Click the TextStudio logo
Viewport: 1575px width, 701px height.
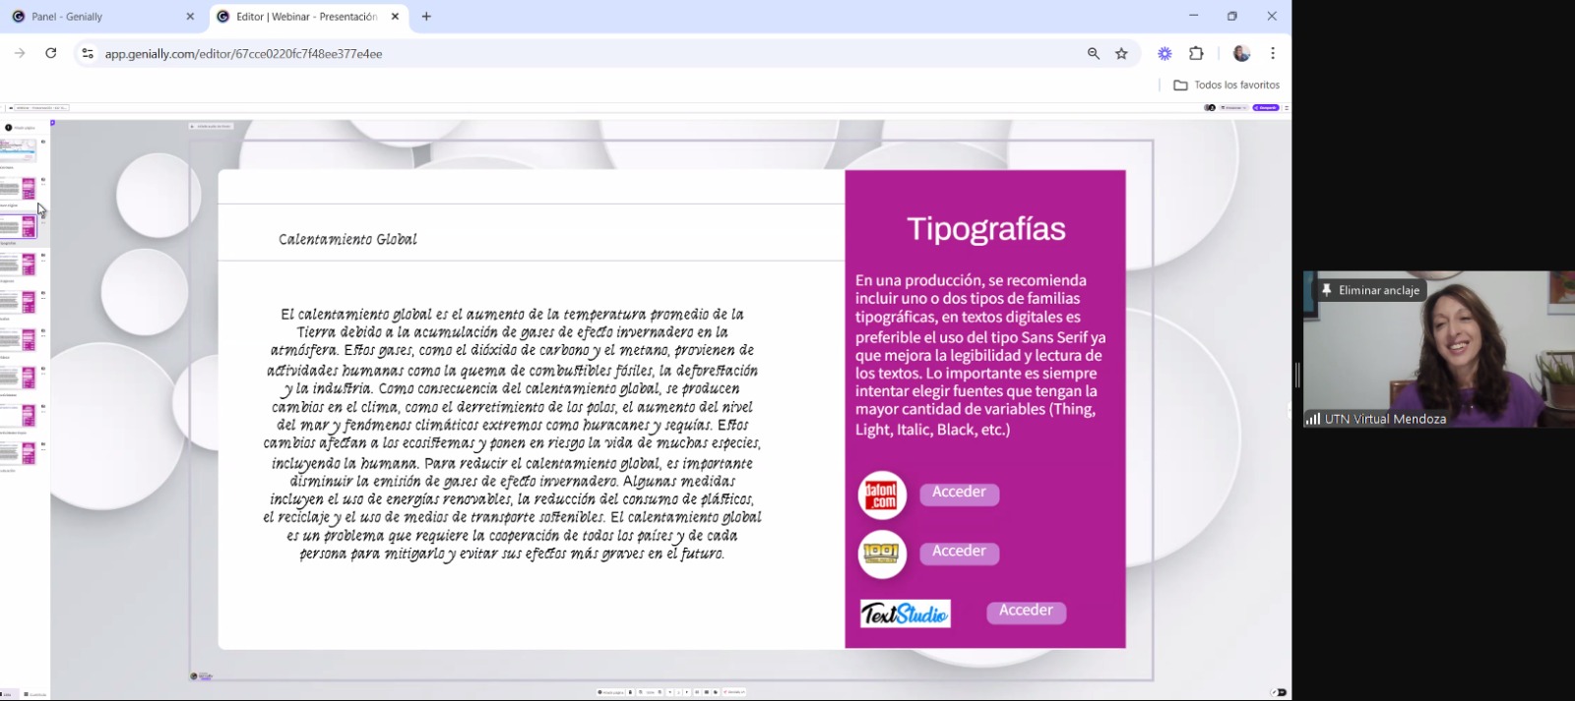click(905, 613)
